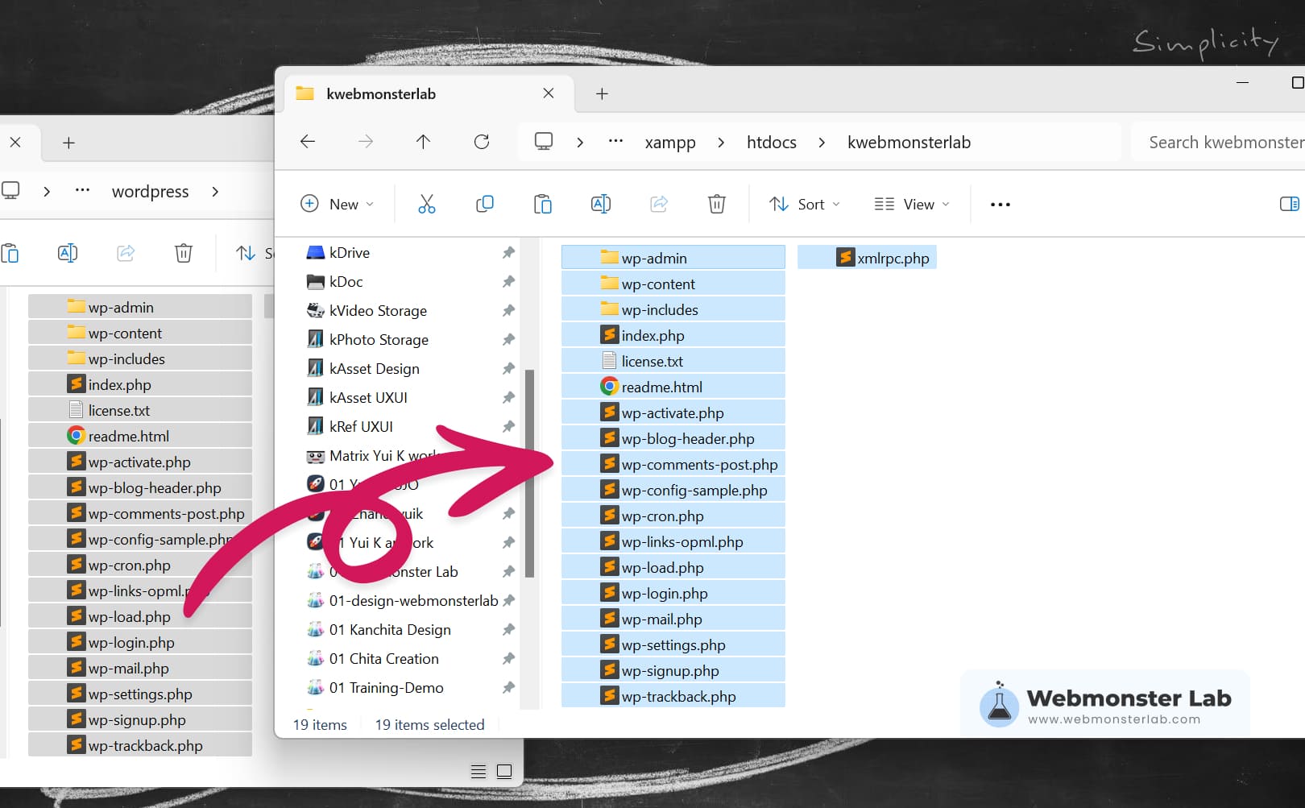Go up one folder level with the up arrow
This screenshot has width=1305, height=808.
[x=423, y=142]
